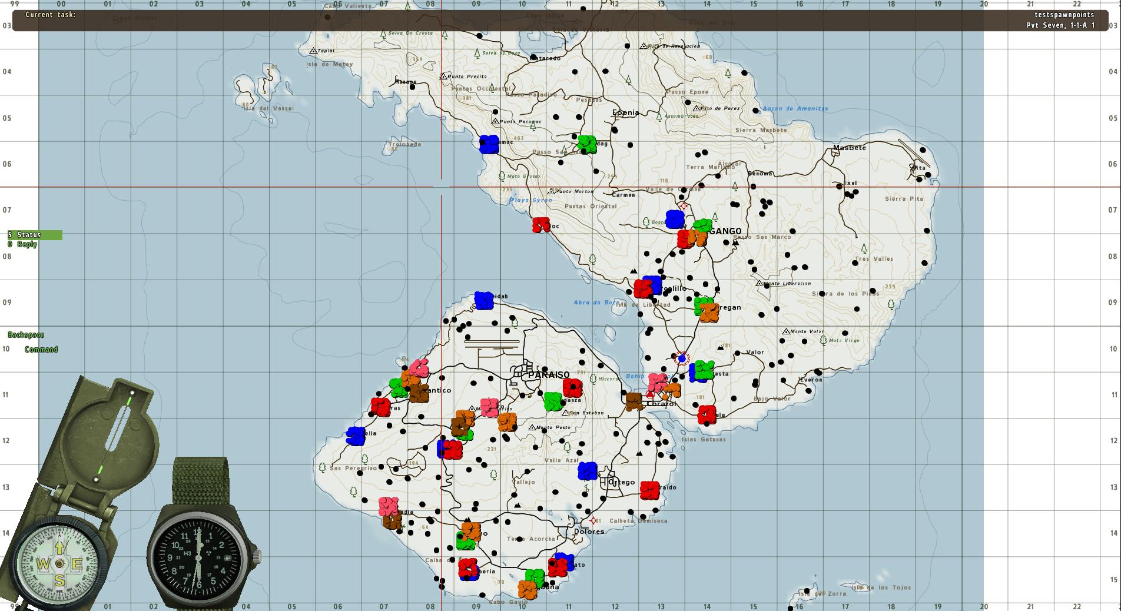Viewport: 1121px width, 611px height.
Task: Click the 'Terra Acorcha' area label
Action: (530, 539)
